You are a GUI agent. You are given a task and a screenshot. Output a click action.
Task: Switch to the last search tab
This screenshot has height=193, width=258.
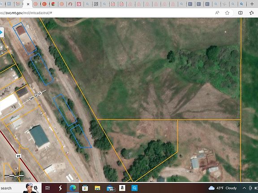pos(241,4)
